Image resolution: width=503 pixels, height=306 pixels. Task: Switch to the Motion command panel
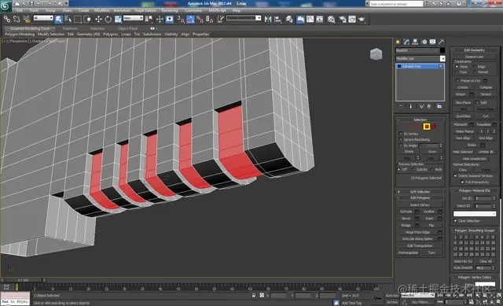[x=424, y=42]
